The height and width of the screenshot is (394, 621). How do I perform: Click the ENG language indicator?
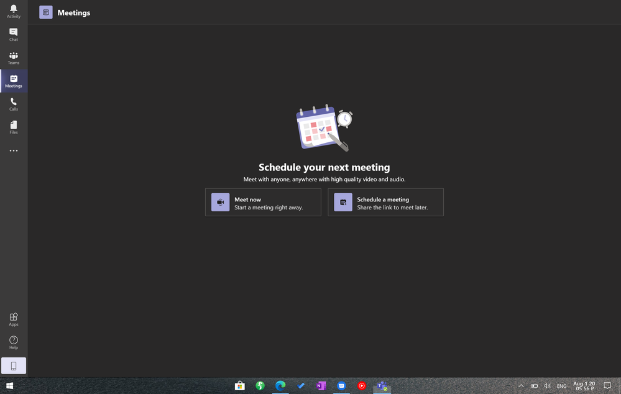[x=561, y=386]
